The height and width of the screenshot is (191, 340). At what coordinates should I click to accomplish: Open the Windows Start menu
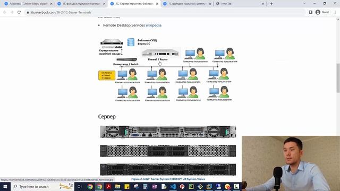[x=5, y=186]
